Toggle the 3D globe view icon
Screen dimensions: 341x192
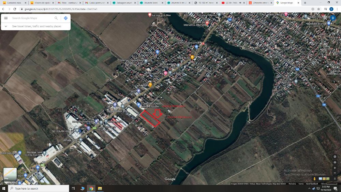click(335, 157)
